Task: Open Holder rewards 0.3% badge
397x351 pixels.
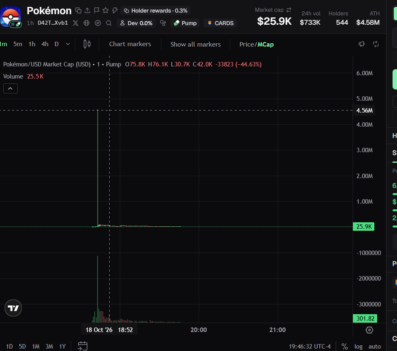Action: [x=155, y=11]
